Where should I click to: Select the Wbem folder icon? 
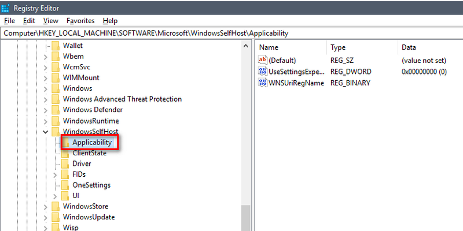coord(56,56)
